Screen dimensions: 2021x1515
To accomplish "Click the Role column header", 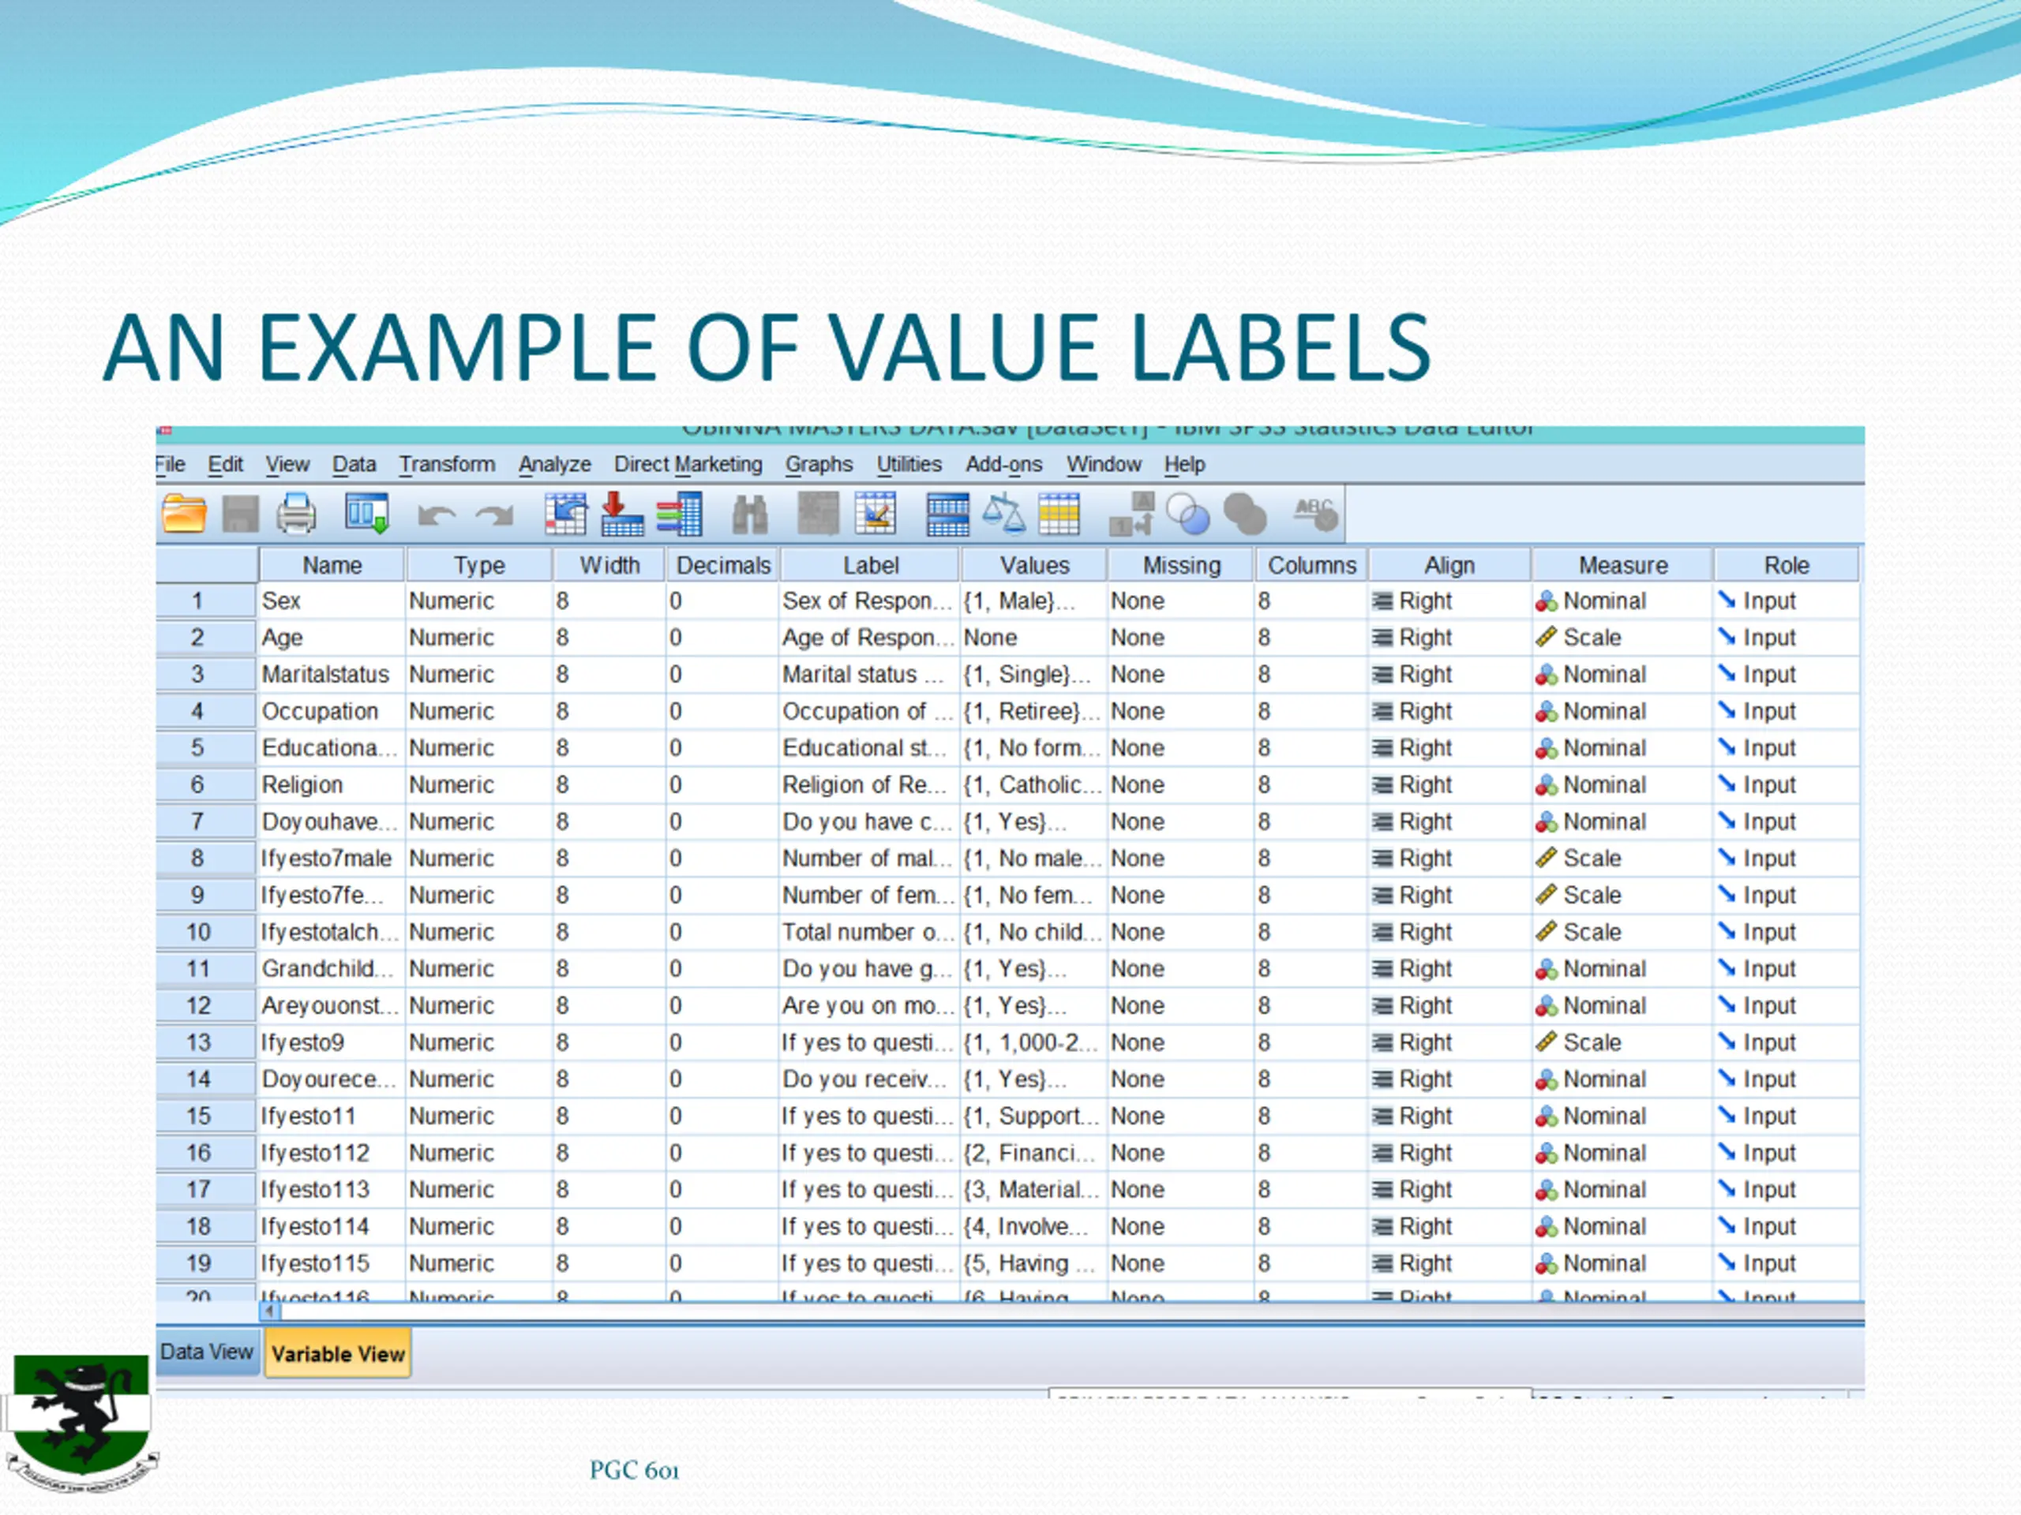I will [x=1787, y=565].
